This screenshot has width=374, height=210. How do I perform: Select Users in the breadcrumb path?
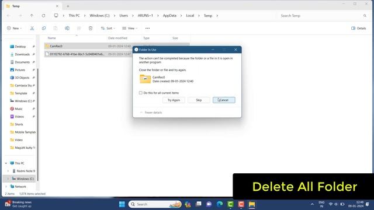coord(123,16)
